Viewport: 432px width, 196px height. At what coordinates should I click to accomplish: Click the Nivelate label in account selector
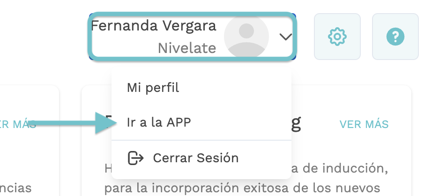coord(187,48)
